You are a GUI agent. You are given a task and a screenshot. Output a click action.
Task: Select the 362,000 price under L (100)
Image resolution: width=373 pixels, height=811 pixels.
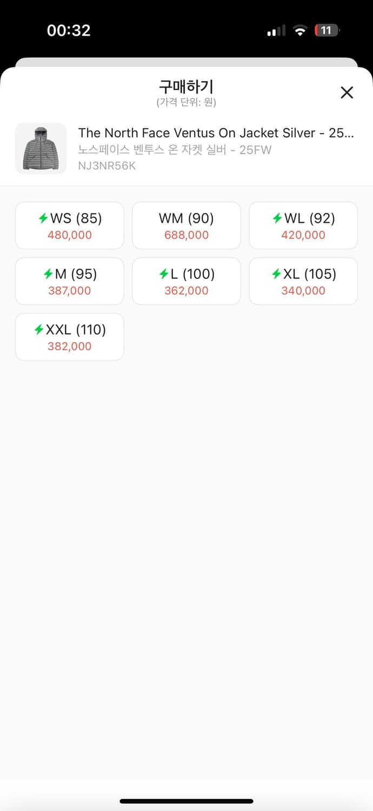[186, 291]
